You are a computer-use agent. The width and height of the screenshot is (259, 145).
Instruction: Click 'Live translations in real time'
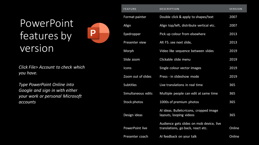181,85
